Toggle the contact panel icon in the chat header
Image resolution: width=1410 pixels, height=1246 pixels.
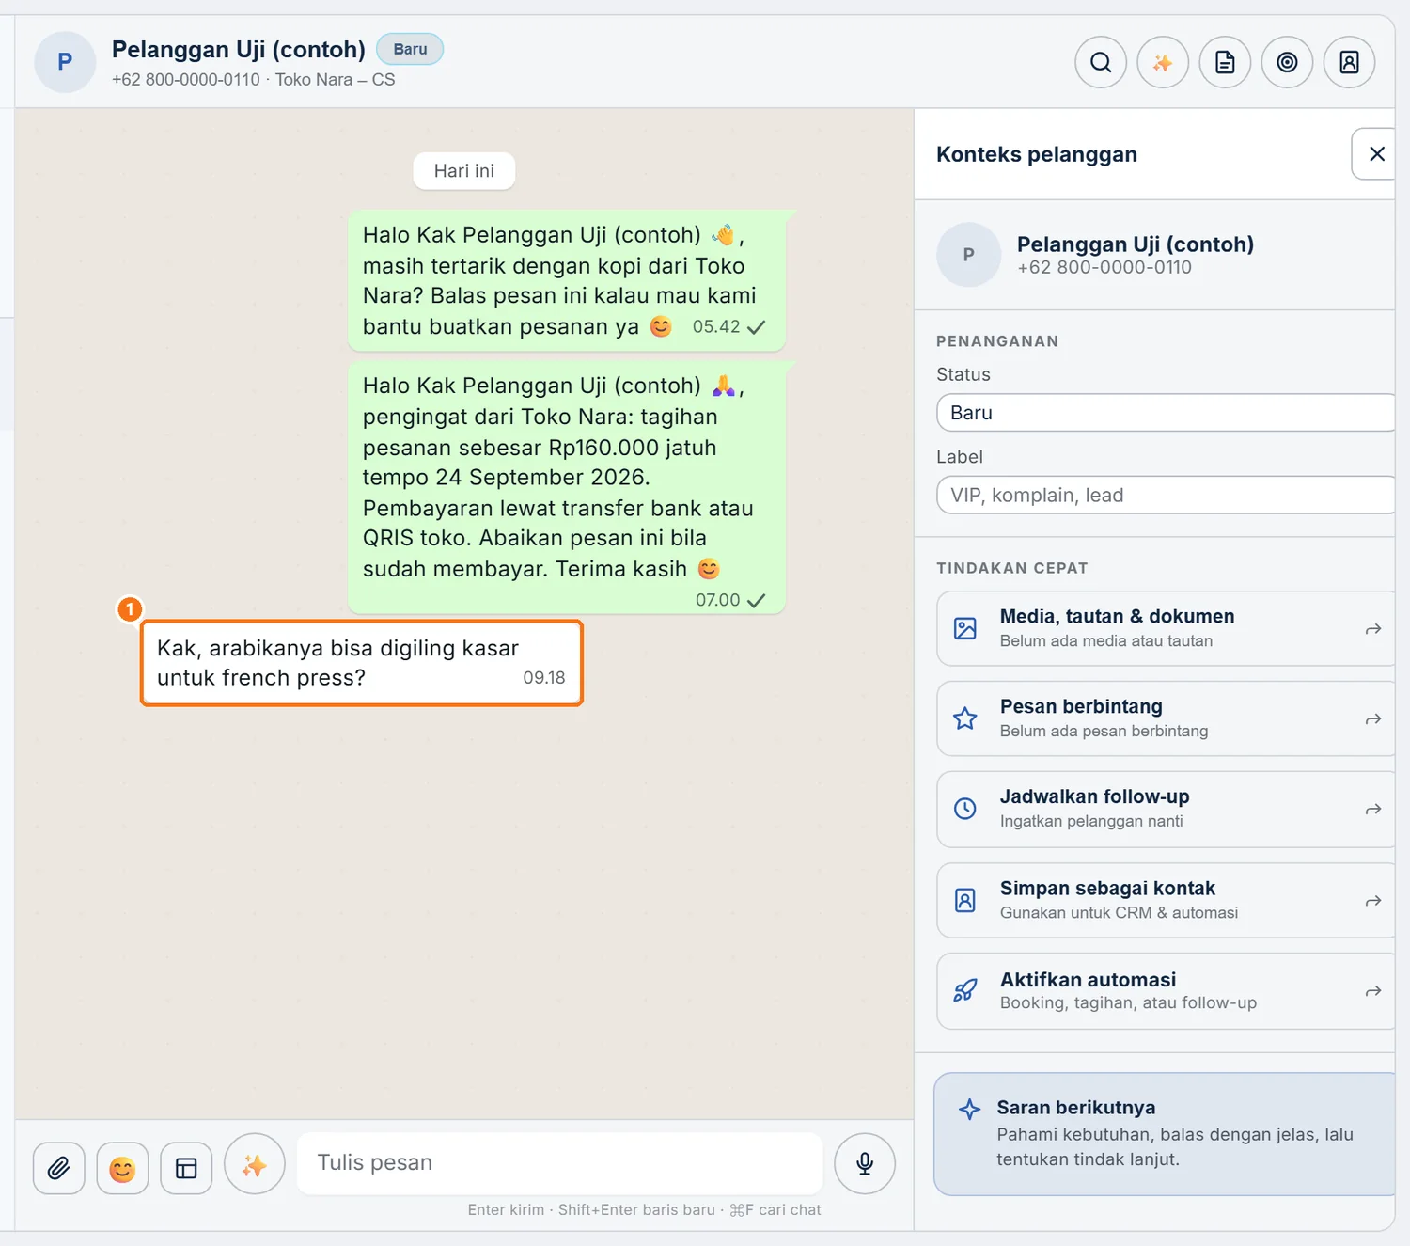point(1349,62)
